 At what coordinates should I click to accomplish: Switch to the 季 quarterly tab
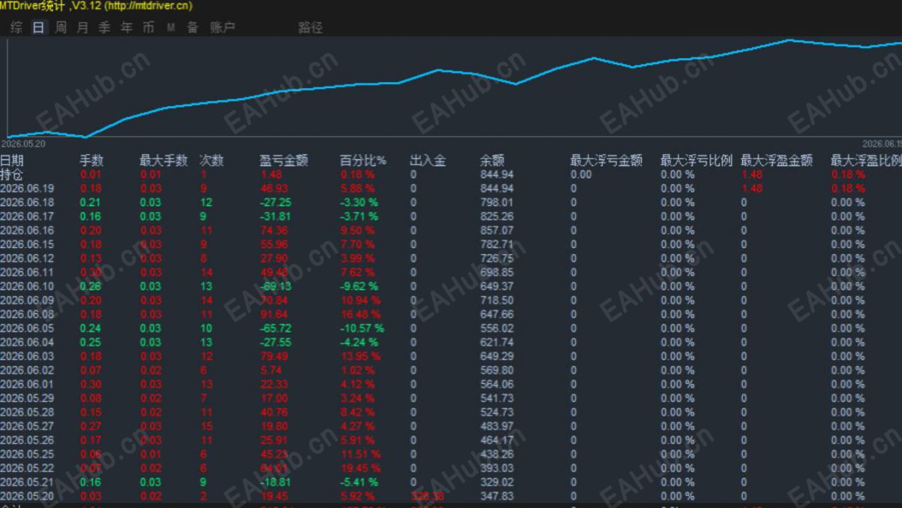pyautogui.click(x=104, y=28)
